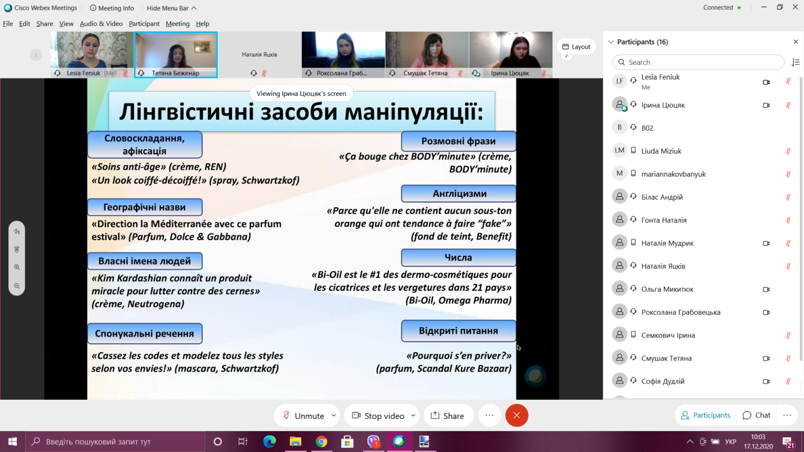Click the zoom in magnifier icon
Viewport: 804px width, 452px height.
pyautogui.click(x=17, y=267)
